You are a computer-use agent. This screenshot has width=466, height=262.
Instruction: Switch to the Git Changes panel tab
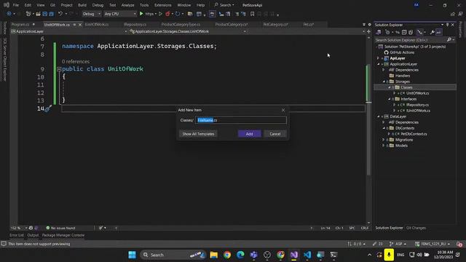(x=416, y=228)
